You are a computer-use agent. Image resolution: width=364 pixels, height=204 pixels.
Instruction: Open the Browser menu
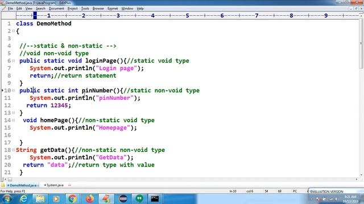coord(98,8)
